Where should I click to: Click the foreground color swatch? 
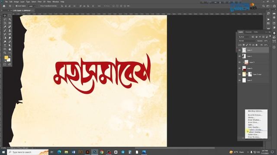(x=6, y=57)
